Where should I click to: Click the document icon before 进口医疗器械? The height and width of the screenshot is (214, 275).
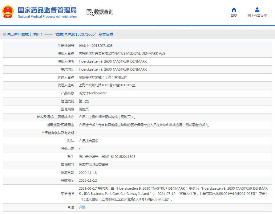tap(5, 35)
